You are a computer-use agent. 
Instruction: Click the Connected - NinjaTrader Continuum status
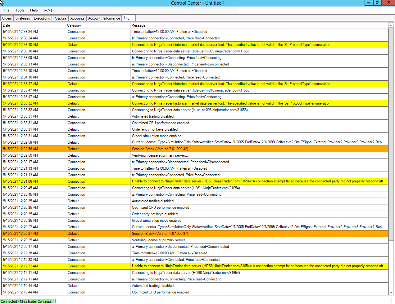27,302
